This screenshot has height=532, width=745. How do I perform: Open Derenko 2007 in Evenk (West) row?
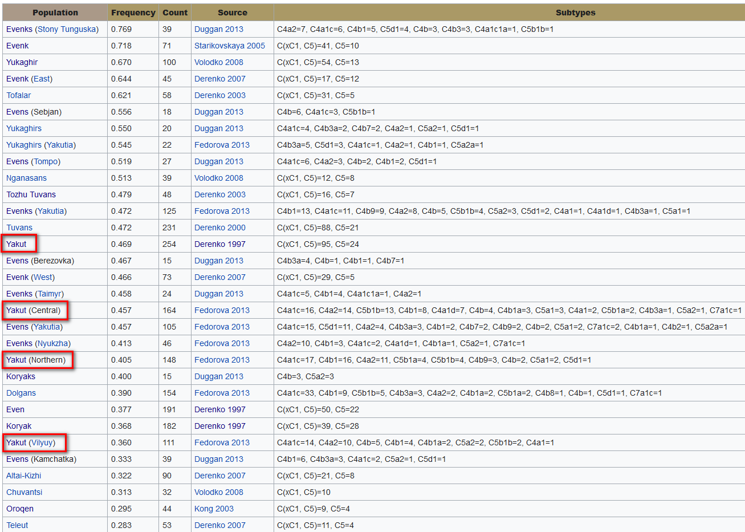pyautogui.click(x=220, y=277)
